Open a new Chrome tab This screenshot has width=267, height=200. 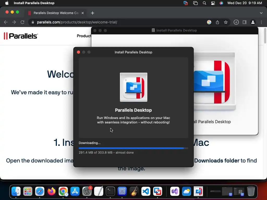pos(93,13)
